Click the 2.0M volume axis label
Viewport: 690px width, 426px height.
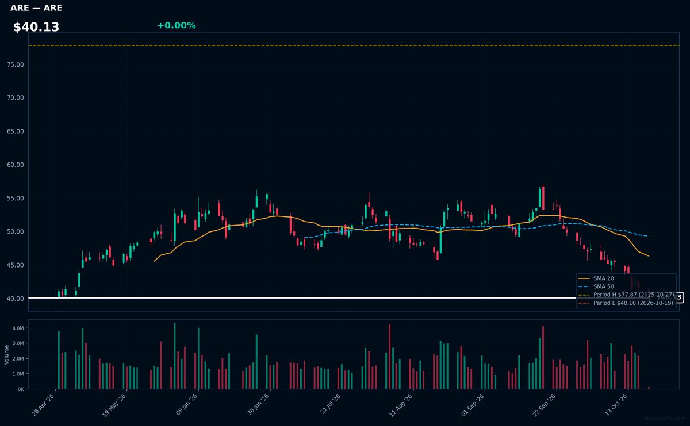pyautogui.click(x=17, y=359)
